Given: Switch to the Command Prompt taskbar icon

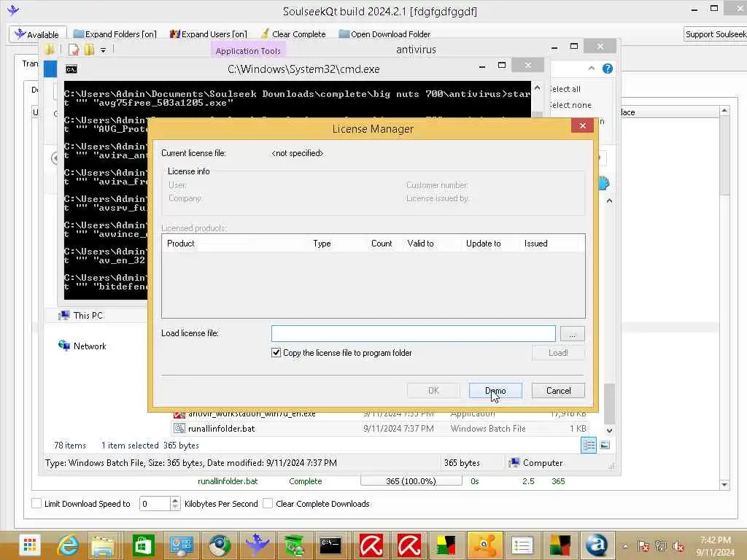Looking at the screenshot, I should pos(330,545).
